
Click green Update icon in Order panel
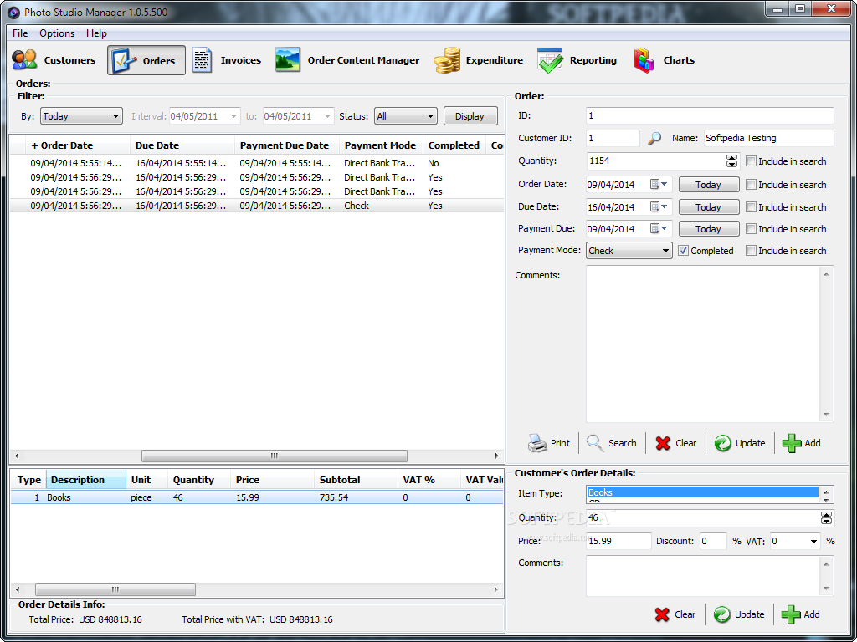[x=723, y=443]
